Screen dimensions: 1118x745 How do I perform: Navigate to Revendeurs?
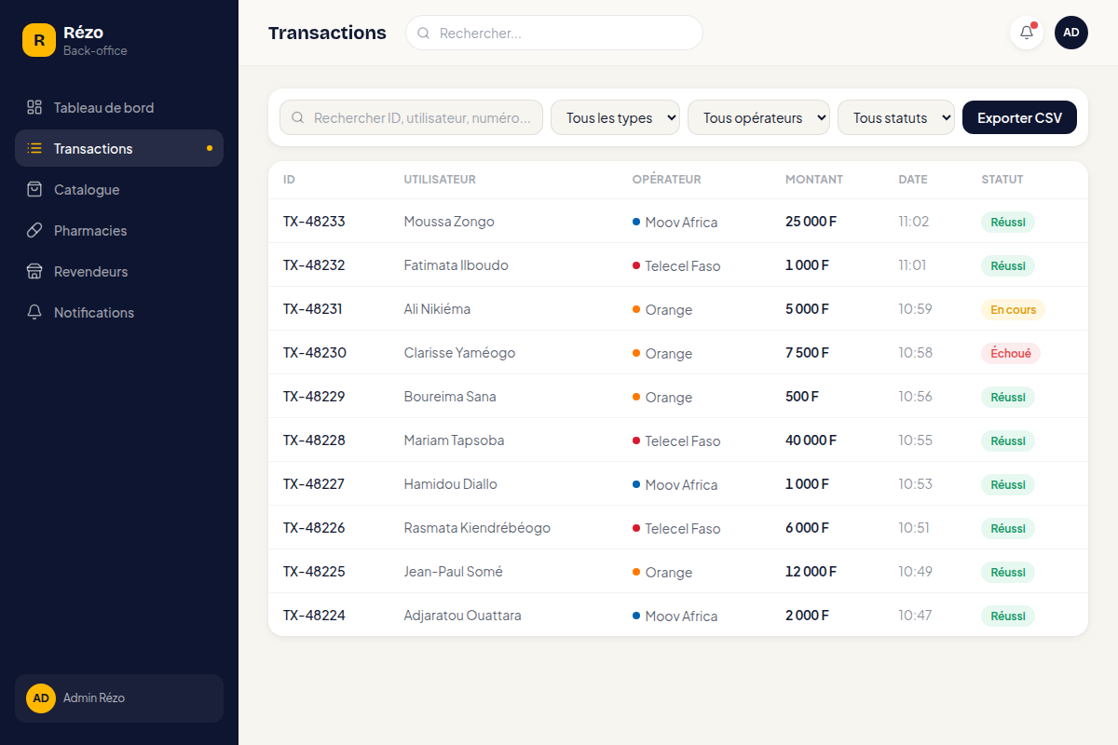[119, 271]
